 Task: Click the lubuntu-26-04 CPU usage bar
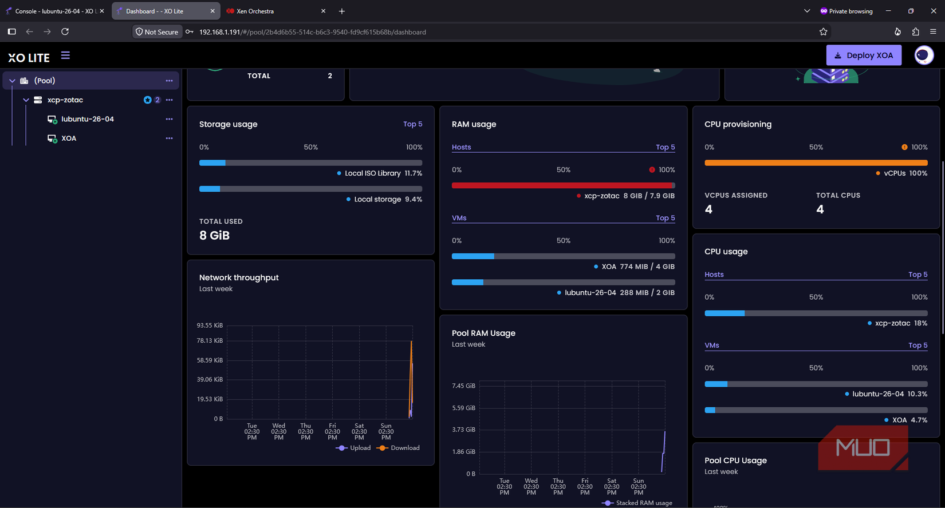816,384
